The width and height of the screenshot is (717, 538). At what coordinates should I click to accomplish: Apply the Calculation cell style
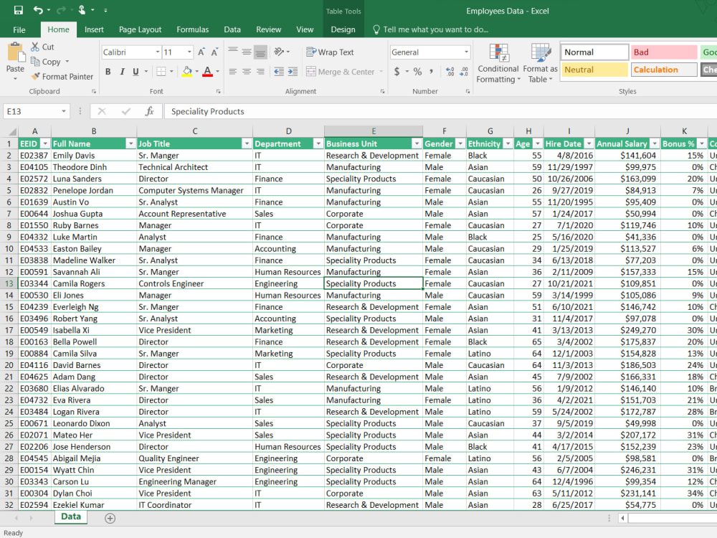(x=664, y=70)
